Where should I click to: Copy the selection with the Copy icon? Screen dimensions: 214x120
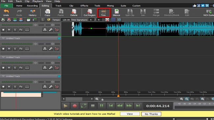click(47, 13)
